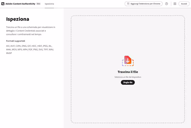
Task: Click 'Seleziona un file dal dispositivo' text
Action: click(128, 77)
